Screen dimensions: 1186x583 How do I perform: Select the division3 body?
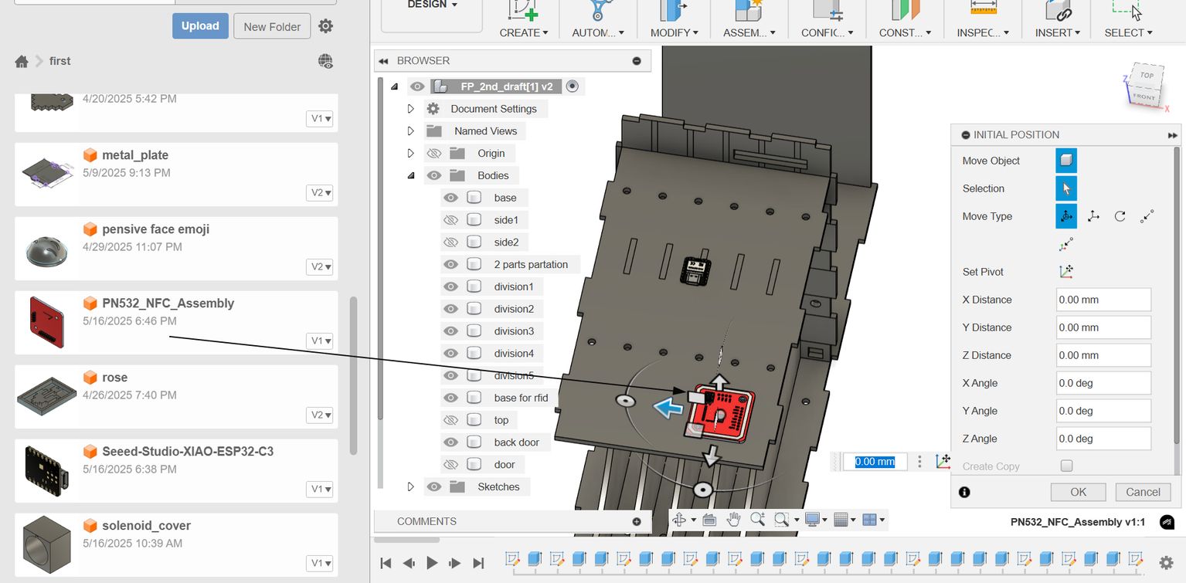pos(514,331)
